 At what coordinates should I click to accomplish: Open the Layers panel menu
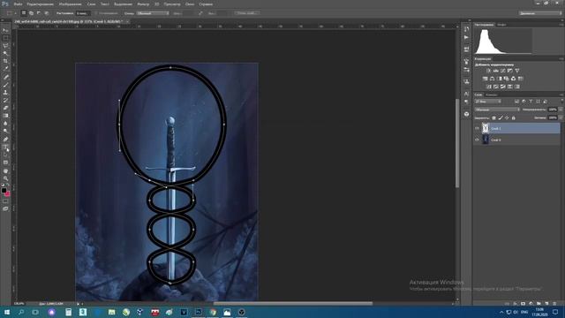(x=561, y=95)
